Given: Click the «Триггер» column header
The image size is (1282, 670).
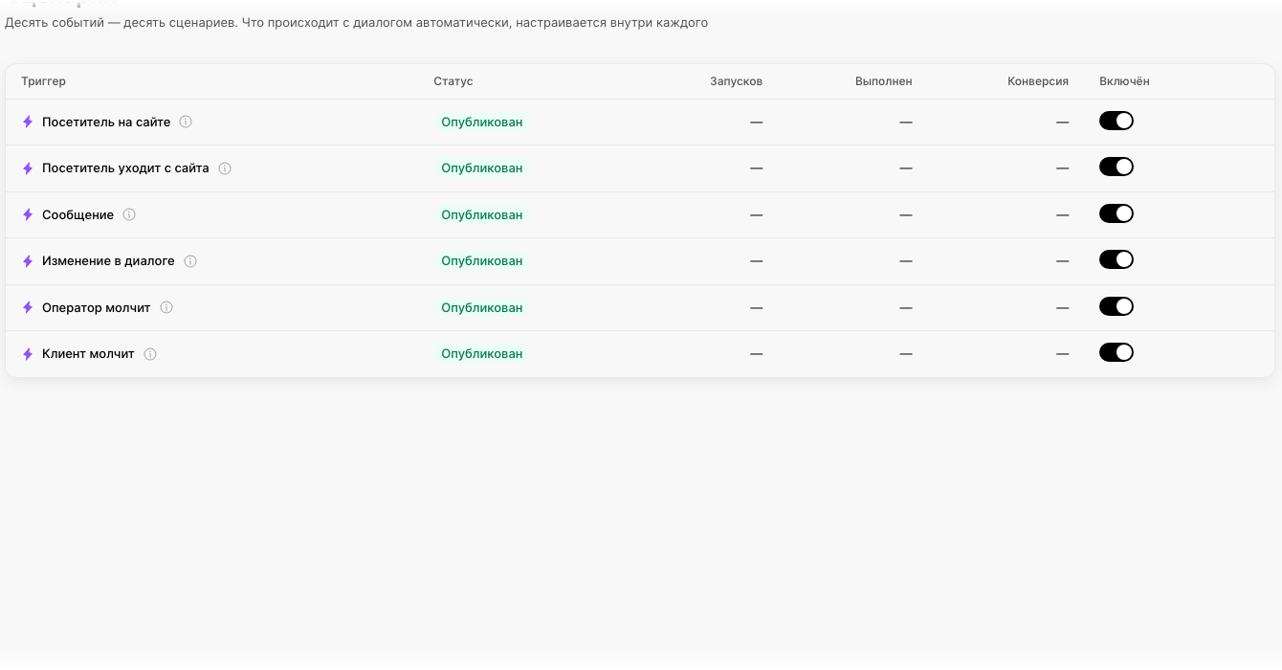Looking at the screenshot, I should click(43, 81).
